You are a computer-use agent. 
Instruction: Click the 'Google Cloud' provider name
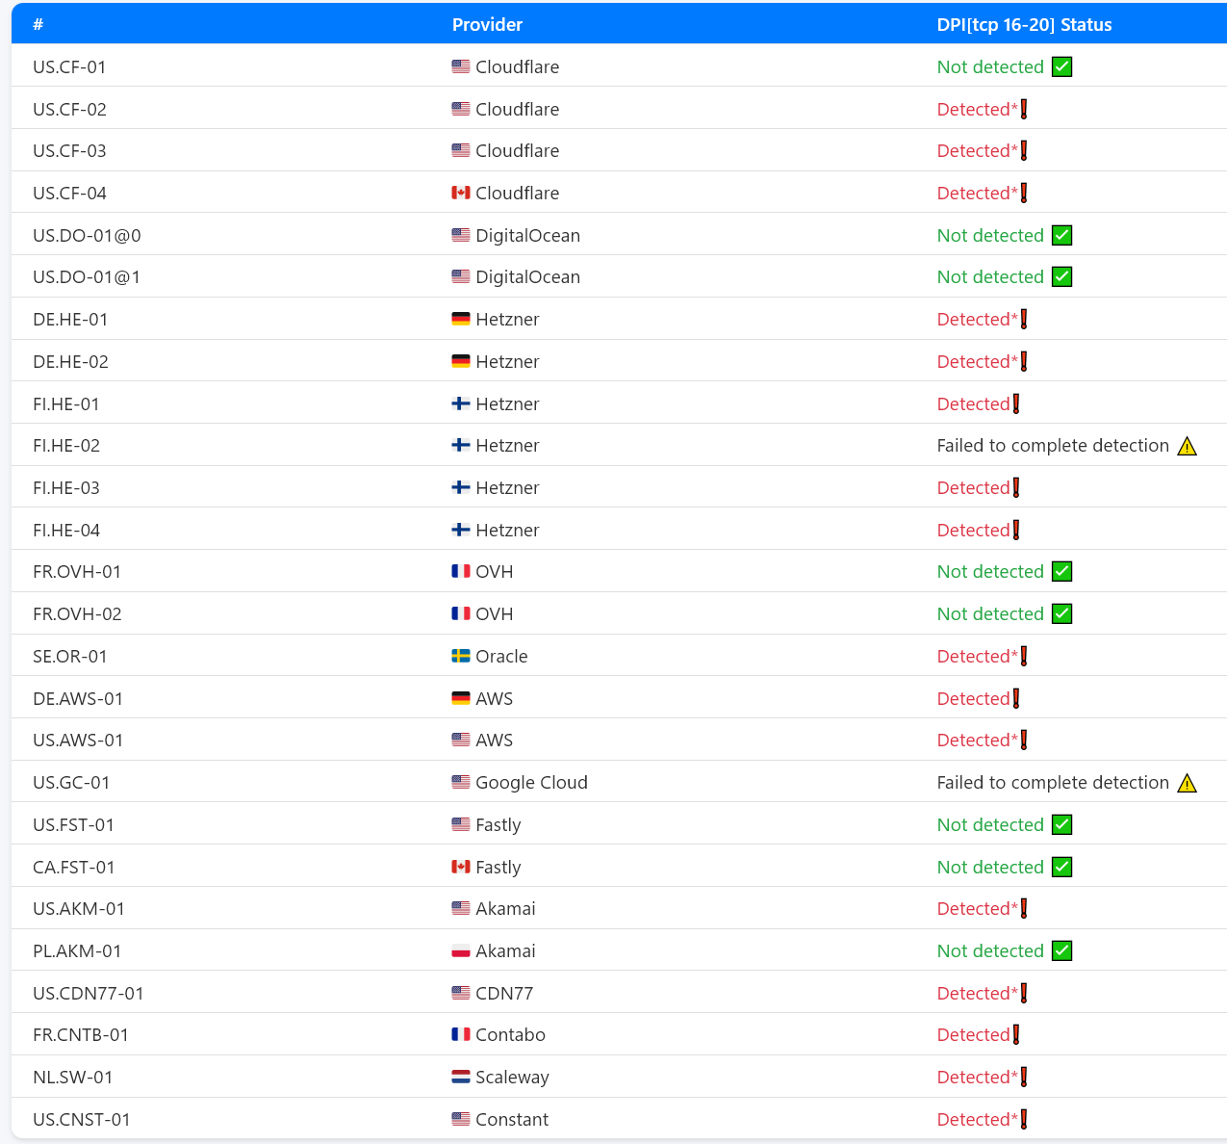[x=531, y=782]
